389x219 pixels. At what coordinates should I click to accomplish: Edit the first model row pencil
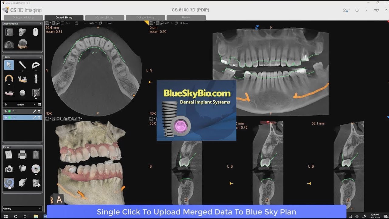click(34, 111)
